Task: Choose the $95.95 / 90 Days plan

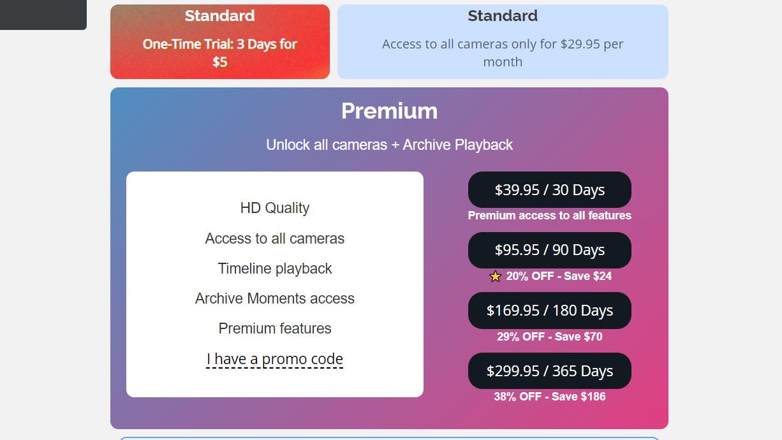Action: point(549,250)
